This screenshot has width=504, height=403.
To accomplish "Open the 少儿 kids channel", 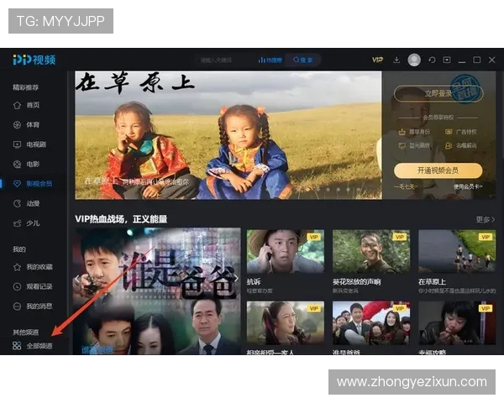I will coord(26,223).
